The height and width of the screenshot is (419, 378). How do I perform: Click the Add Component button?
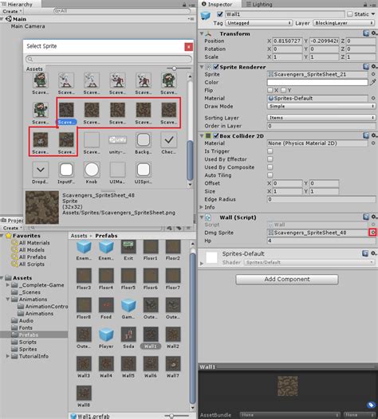click(x=287, y=280)
